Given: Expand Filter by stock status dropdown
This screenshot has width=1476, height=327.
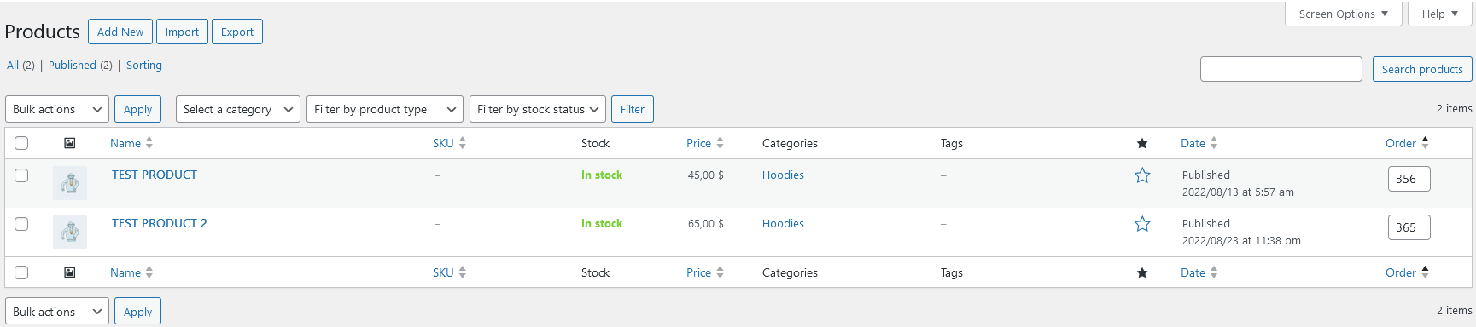Looking at the screenshot, I should pos(538,109).
